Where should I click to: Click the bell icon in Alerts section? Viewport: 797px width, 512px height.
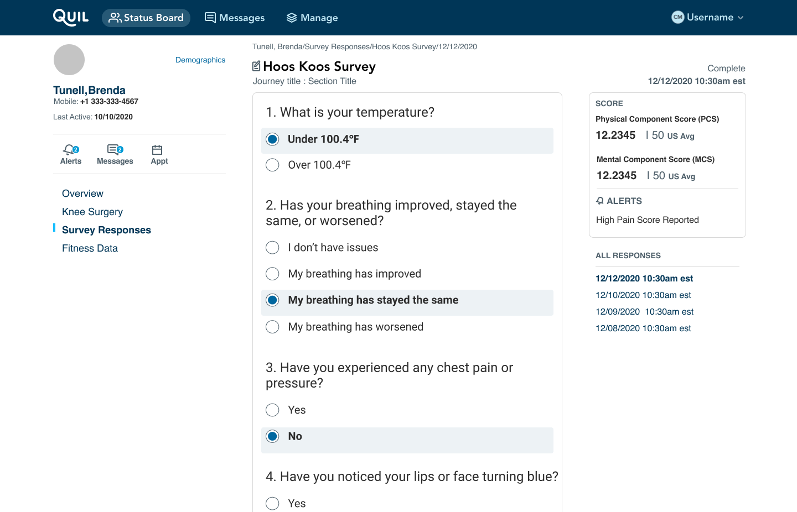[x=600, y=201]
